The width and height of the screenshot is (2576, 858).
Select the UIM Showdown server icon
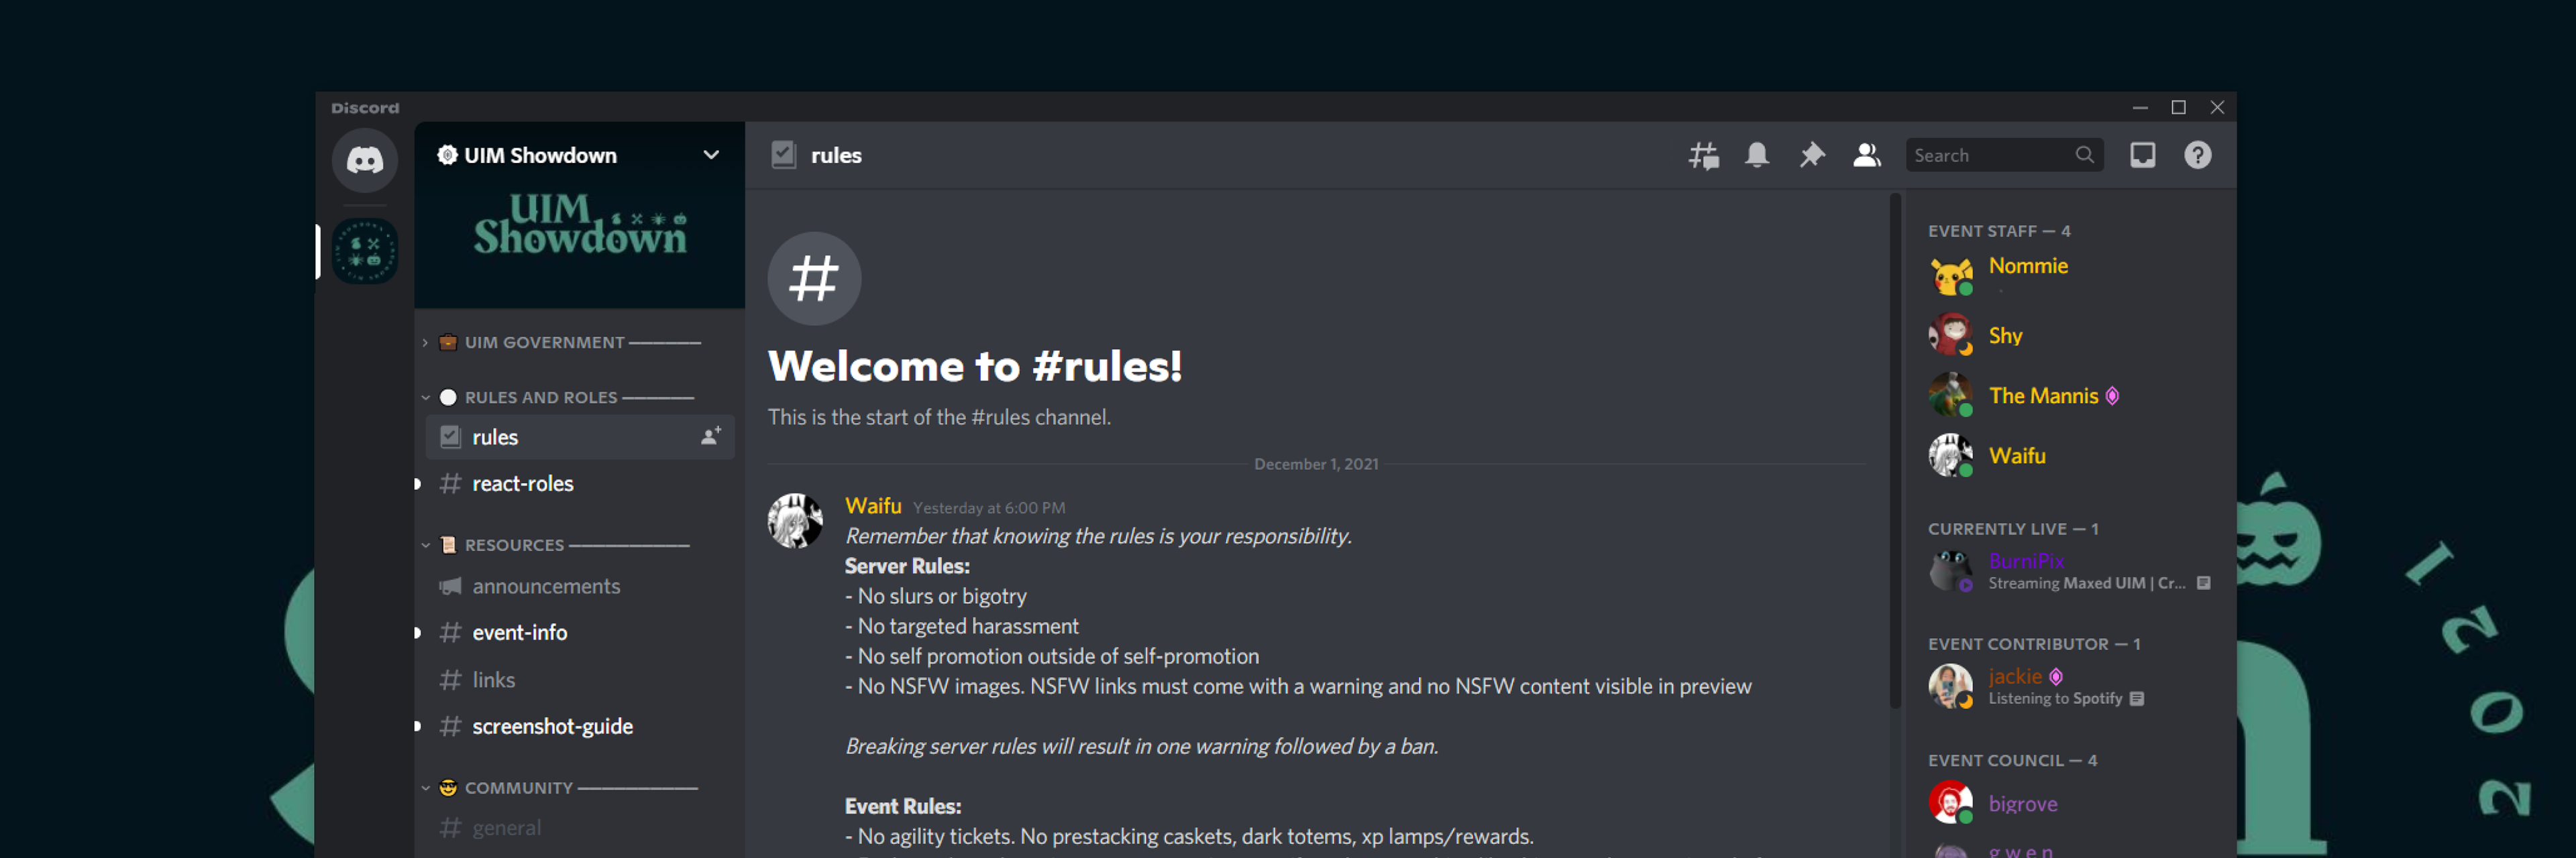point(365,250)
